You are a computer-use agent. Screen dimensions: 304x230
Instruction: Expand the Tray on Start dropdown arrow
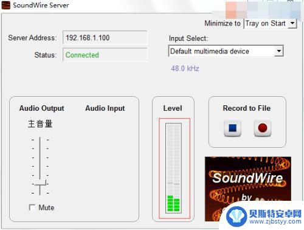[292, 23]
